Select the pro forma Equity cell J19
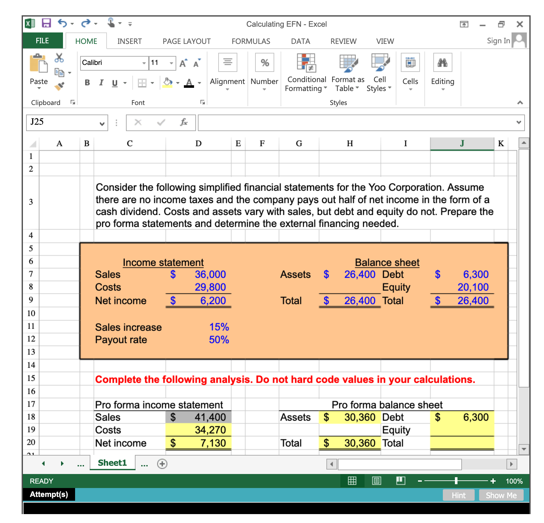This screenshot has width=544, height=523. click(462, 430)
